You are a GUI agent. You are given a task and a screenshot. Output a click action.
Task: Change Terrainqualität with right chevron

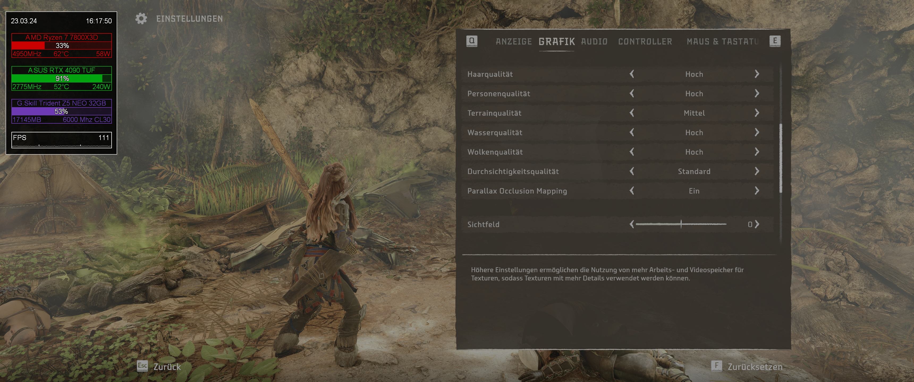pos(757,113)
